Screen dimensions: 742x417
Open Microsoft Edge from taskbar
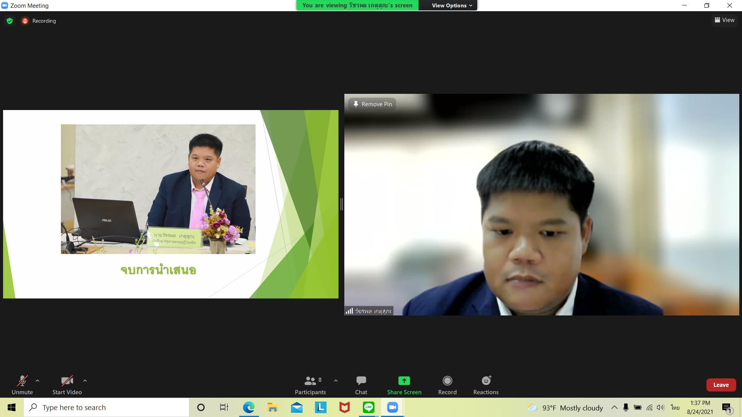click(248, 407)
